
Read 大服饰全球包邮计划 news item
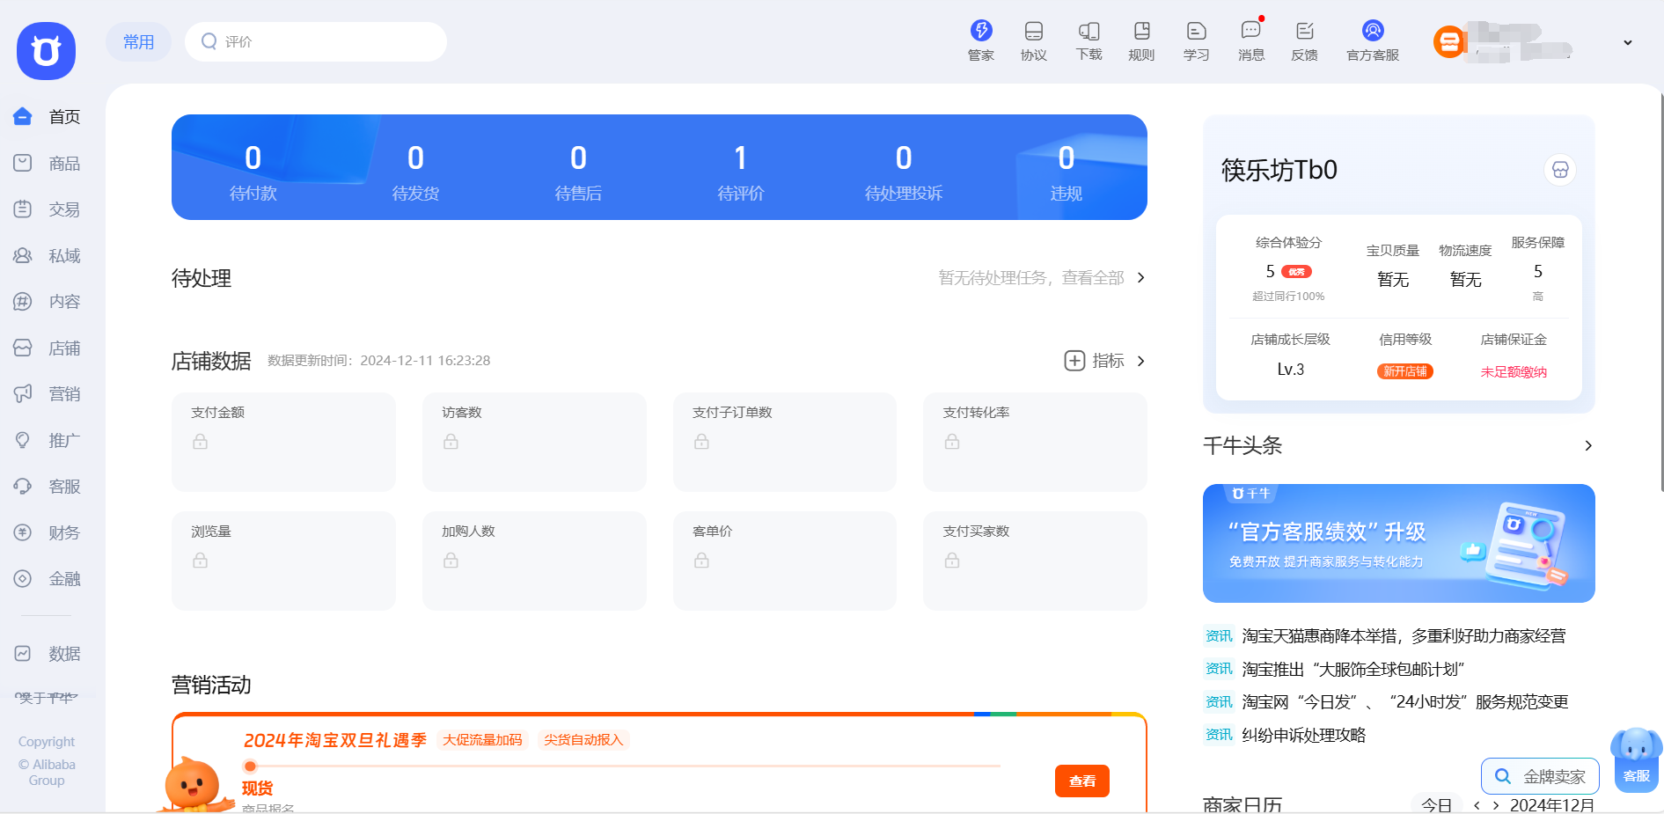(1353, 670)
